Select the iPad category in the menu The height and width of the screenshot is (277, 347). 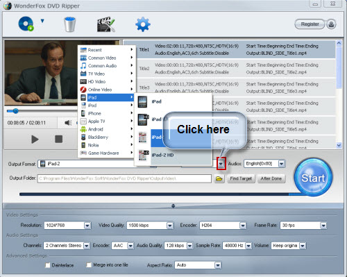tap(106, 97)
